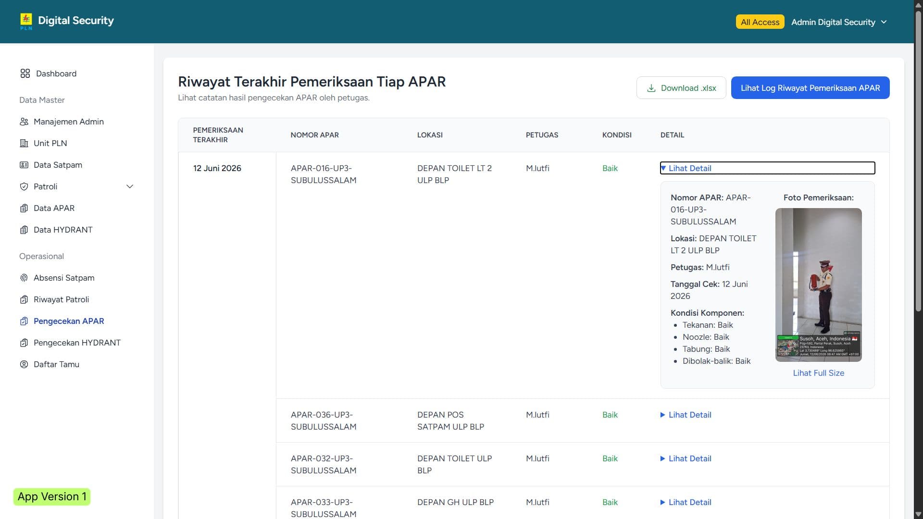
Task: Click Dibolak-balik: Baik component item
Action: click(x=716, y=361)
